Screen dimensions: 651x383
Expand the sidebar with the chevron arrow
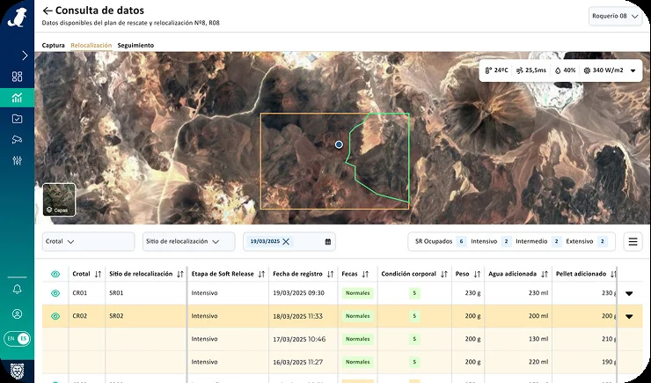[x=25, y=55]
